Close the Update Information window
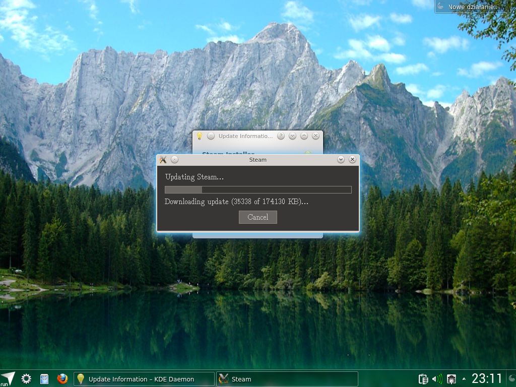516x387 pixels. (315, 136)
